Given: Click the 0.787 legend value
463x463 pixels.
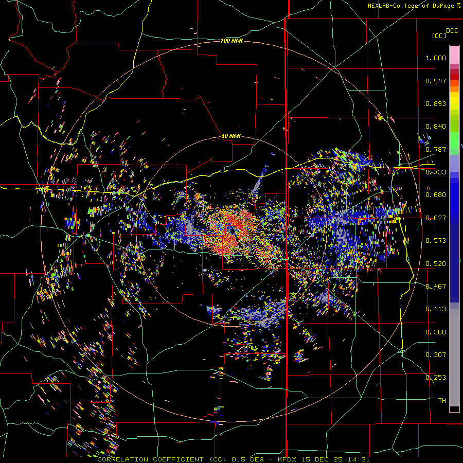Looking at the screenshot, I should pos(436,149).
